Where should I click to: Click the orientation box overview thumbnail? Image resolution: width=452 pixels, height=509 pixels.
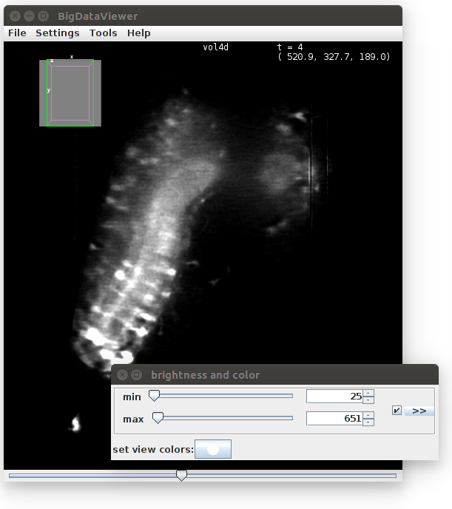pos(70,92)
